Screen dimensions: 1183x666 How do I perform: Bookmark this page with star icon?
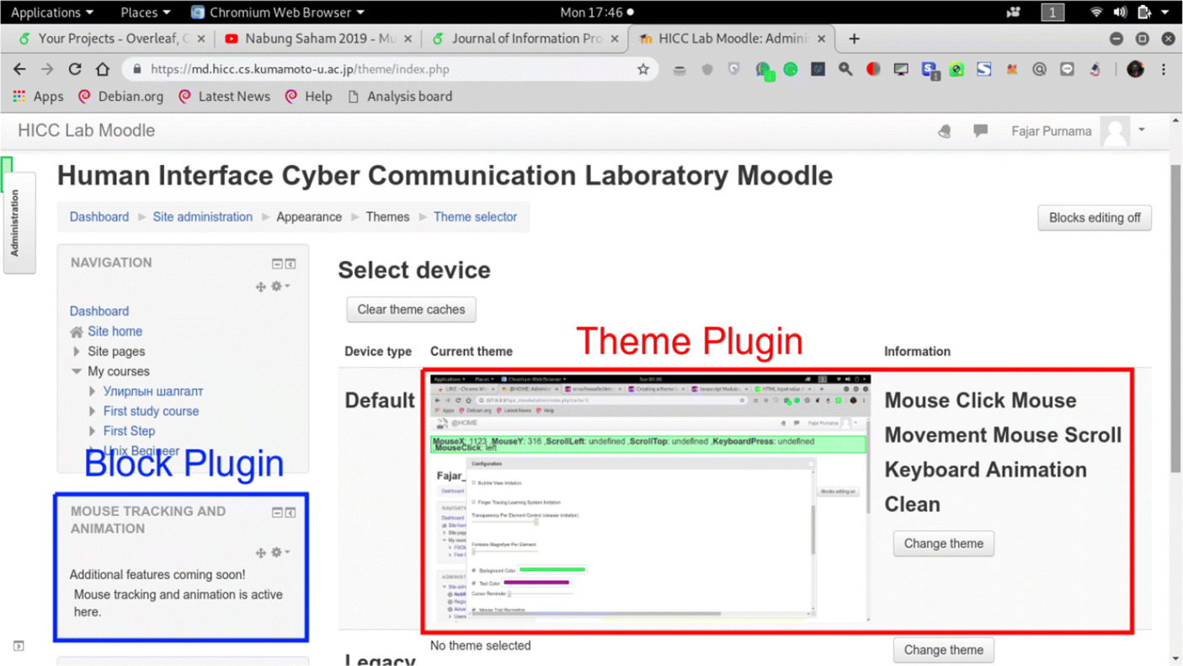643,69
